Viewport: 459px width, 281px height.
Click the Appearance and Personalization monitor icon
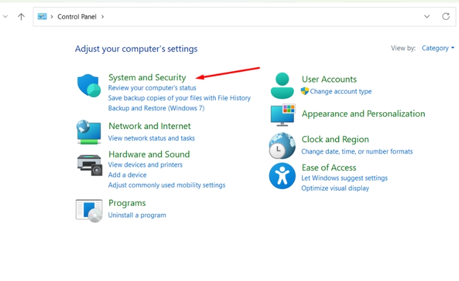[x=283, y=115]
